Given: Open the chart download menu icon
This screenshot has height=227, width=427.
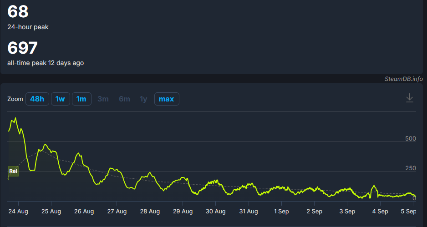Looking at the screenshot, I should pyautogui.click(x=410, y=98).
